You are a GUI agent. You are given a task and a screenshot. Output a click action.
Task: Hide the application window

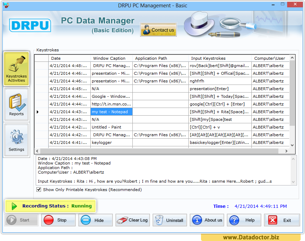click(x=96, y=220)
